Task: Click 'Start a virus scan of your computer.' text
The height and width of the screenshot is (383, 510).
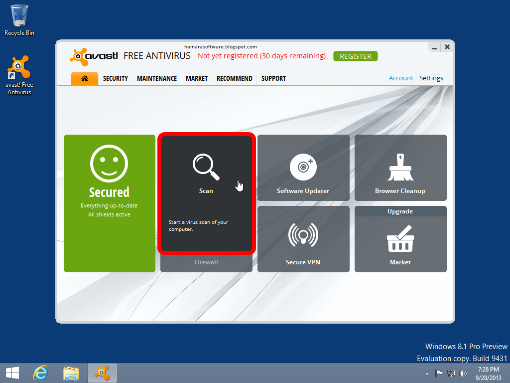Action: pyautogui.click(x=198, y=226)
